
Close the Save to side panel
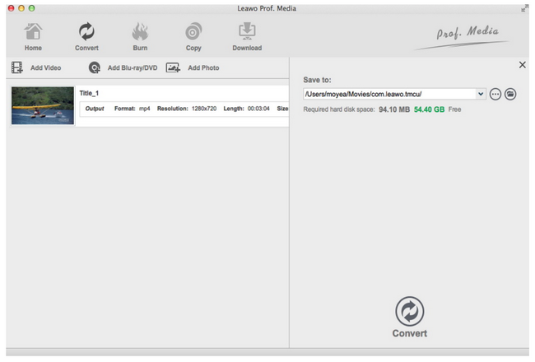[522, 65]
